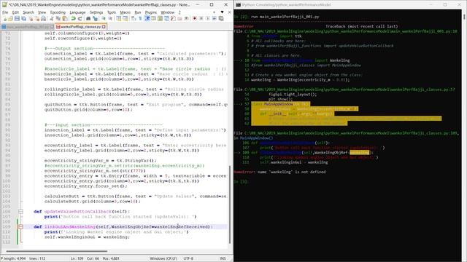The width and height of the screenshot is (467, 262).
Task: Save recorded macro icon
Action: click(221, 18)
